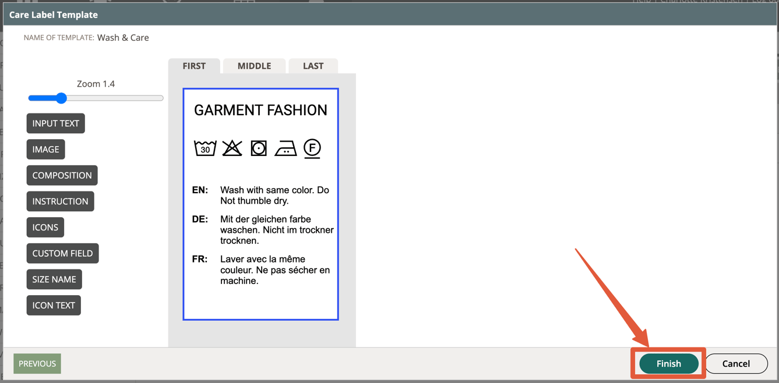The height and width of the screenshot is (383, 779).
Task: Add a COMPOSITION element
Action: point(62,175)
